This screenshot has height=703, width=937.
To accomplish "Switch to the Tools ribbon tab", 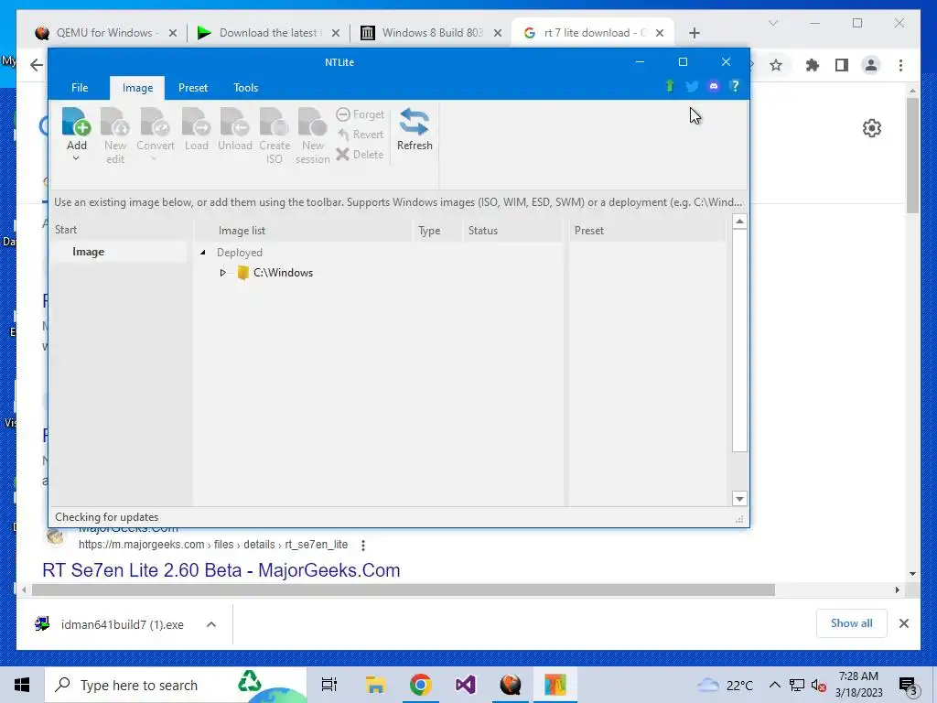I will [x=245, y=88].
